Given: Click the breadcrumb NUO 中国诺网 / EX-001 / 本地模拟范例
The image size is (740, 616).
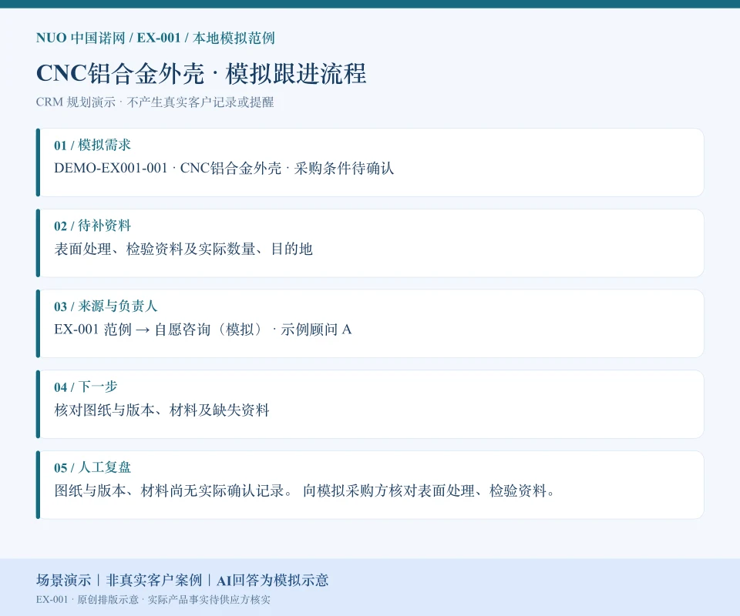Looking at the screenshot, I should tap(155, 38).
